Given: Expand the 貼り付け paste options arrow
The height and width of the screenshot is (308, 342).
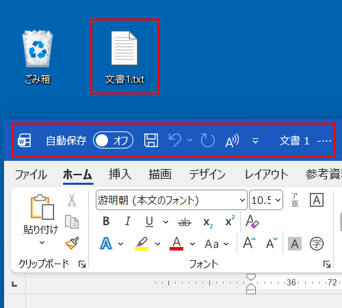Looking at the screenshot, I should [x=42, y=242].
